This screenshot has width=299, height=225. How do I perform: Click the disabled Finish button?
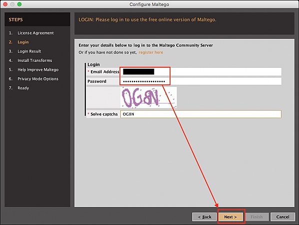tap(257, 217)
